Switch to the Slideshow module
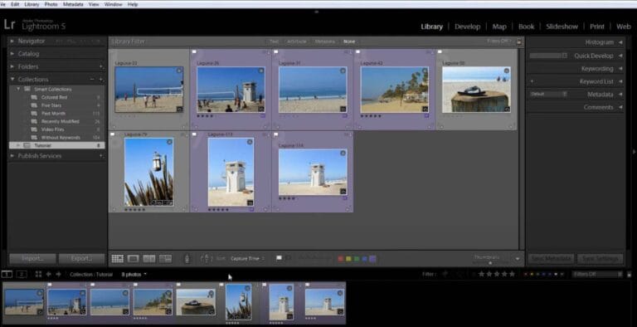The width and height of the screenshot is (637, 327). tap(562, 27)
